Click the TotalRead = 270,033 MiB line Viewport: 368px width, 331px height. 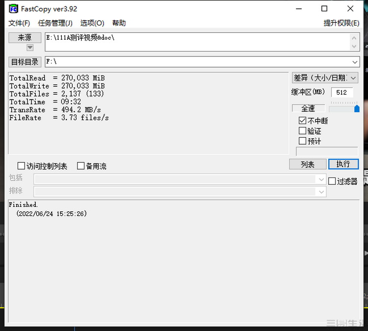point(57,78)
